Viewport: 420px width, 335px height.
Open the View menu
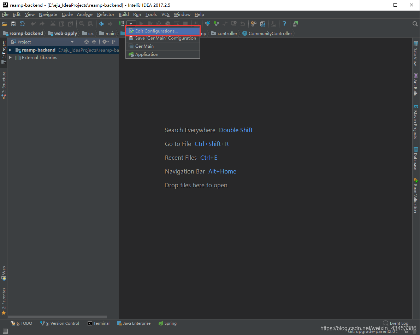click(x=30, y=14)
